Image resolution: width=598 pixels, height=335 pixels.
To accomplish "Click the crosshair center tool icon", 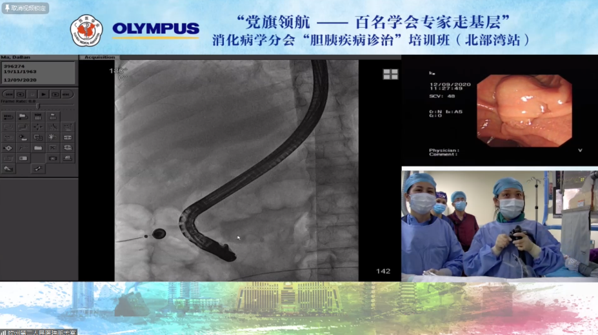I will tap(38, 127).
